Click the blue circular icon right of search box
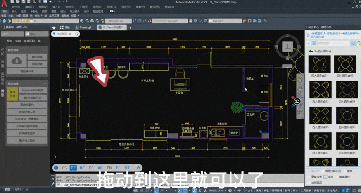This screenshot has width=361, height=193. (353, 43)
